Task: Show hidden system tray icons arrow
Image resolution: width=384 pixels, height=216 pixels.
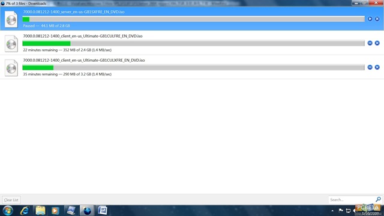Action: point(332,211)
